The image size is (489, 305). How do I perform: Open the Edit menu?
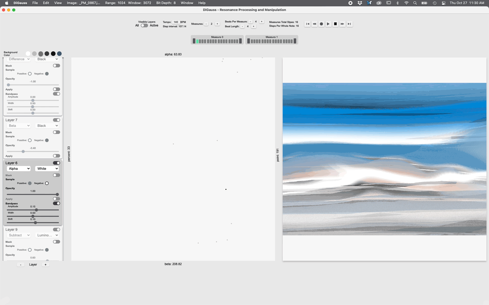click(x=46, y=3)
